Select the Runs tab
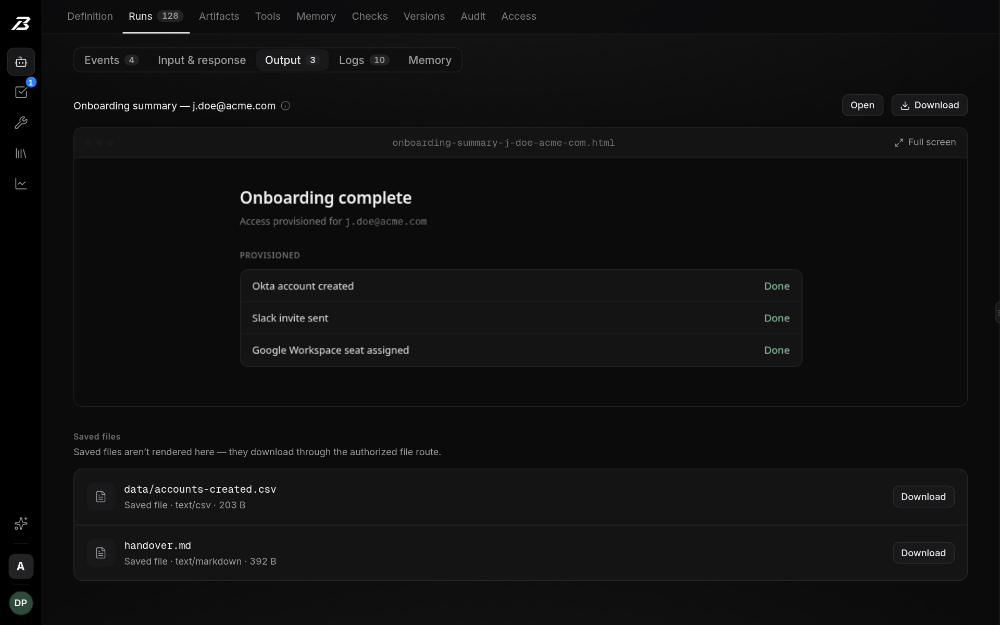 156,16
